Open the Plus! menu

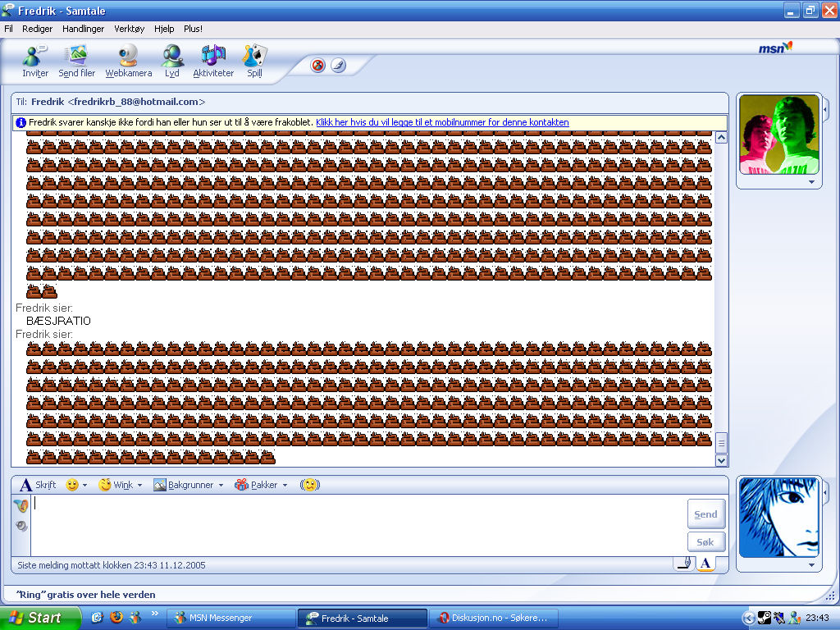[193, 29]
